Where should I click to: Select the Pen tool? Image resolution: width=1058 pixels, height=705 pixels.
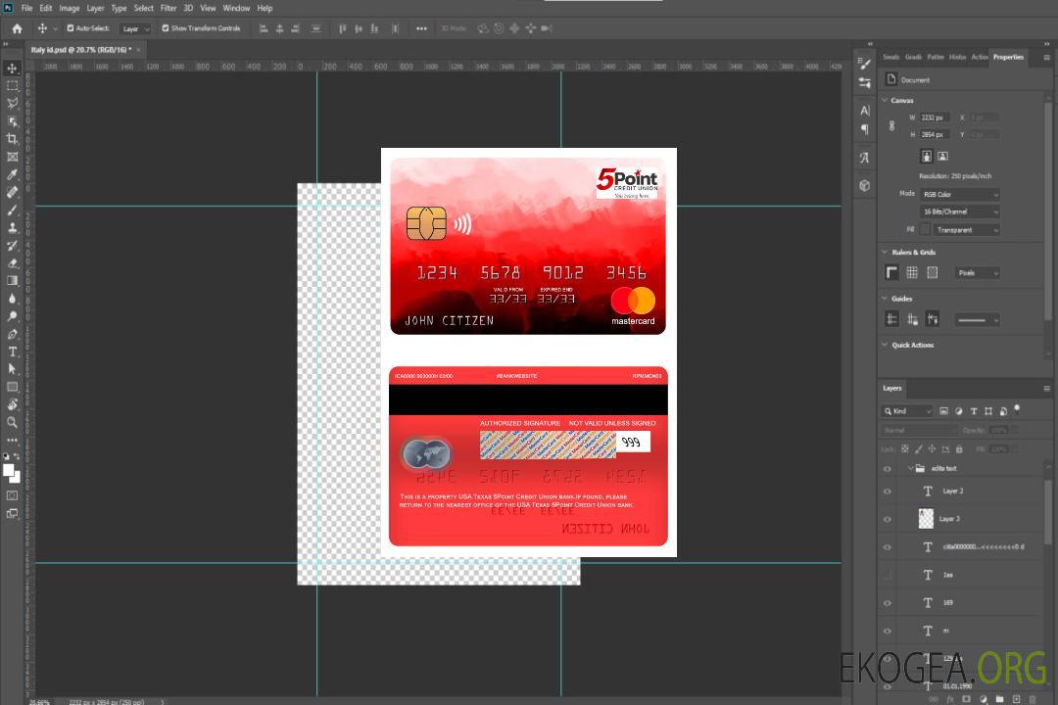[12, 334]
